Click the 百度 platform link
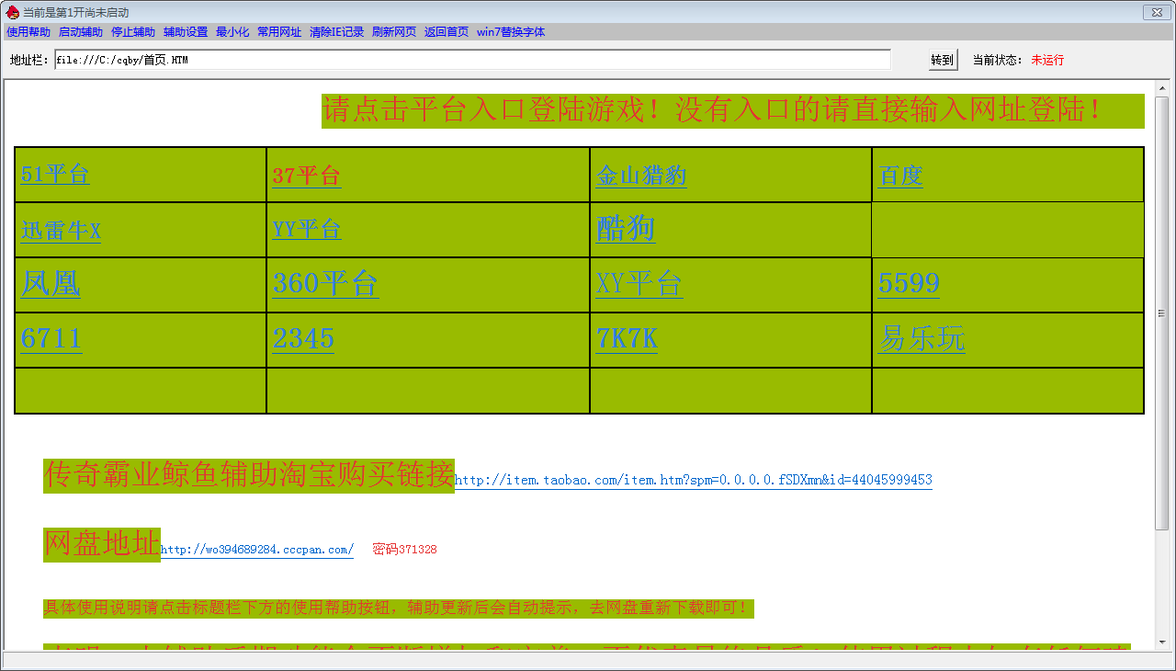 (x=900, y=176)
